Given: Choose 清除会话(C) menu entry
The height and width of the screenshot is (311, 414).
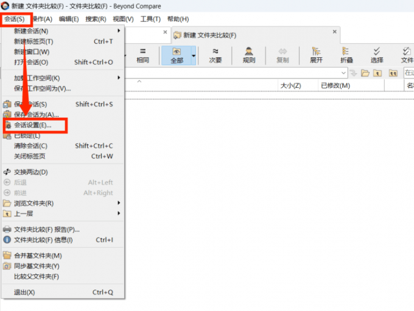Looking at the screenshot, I should point(63,146).
